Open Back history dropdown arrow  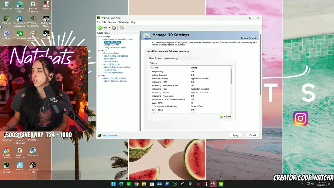pyautogui.click(x=110, y=28)
